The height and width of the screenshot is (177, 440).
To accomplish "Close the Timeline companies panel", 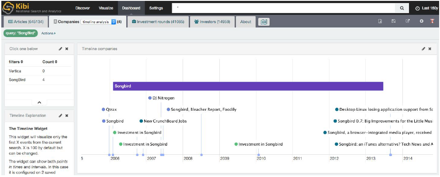I will (430, 49).
